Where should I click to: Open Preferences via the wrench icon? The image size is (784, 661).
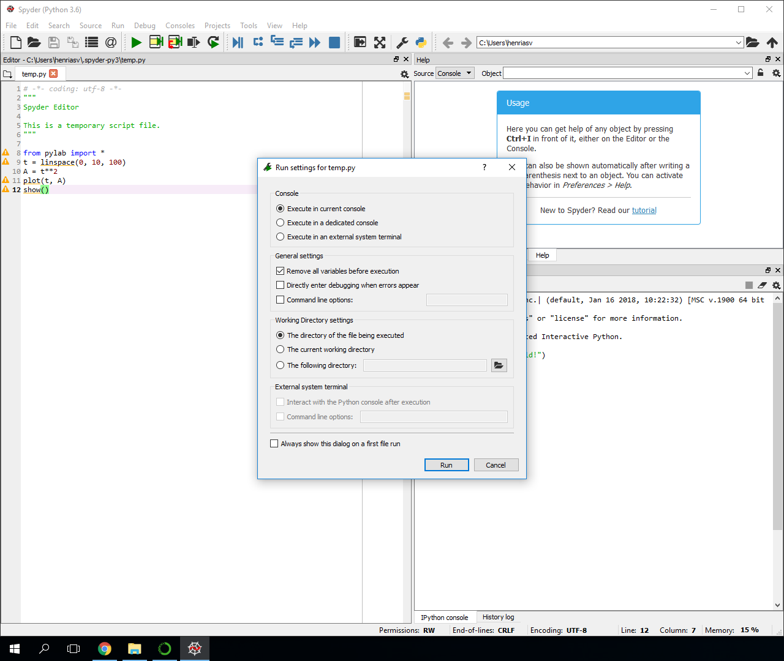[402, 42]
